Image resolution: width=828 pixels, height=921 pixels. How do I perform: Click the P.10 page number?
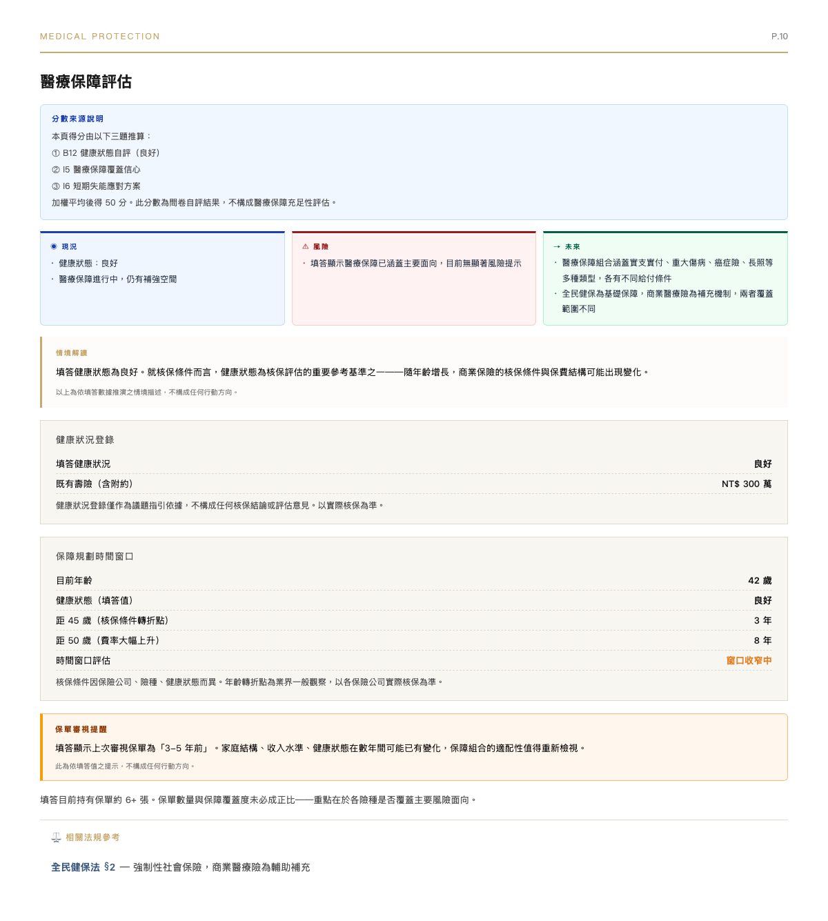click(780, 36)
